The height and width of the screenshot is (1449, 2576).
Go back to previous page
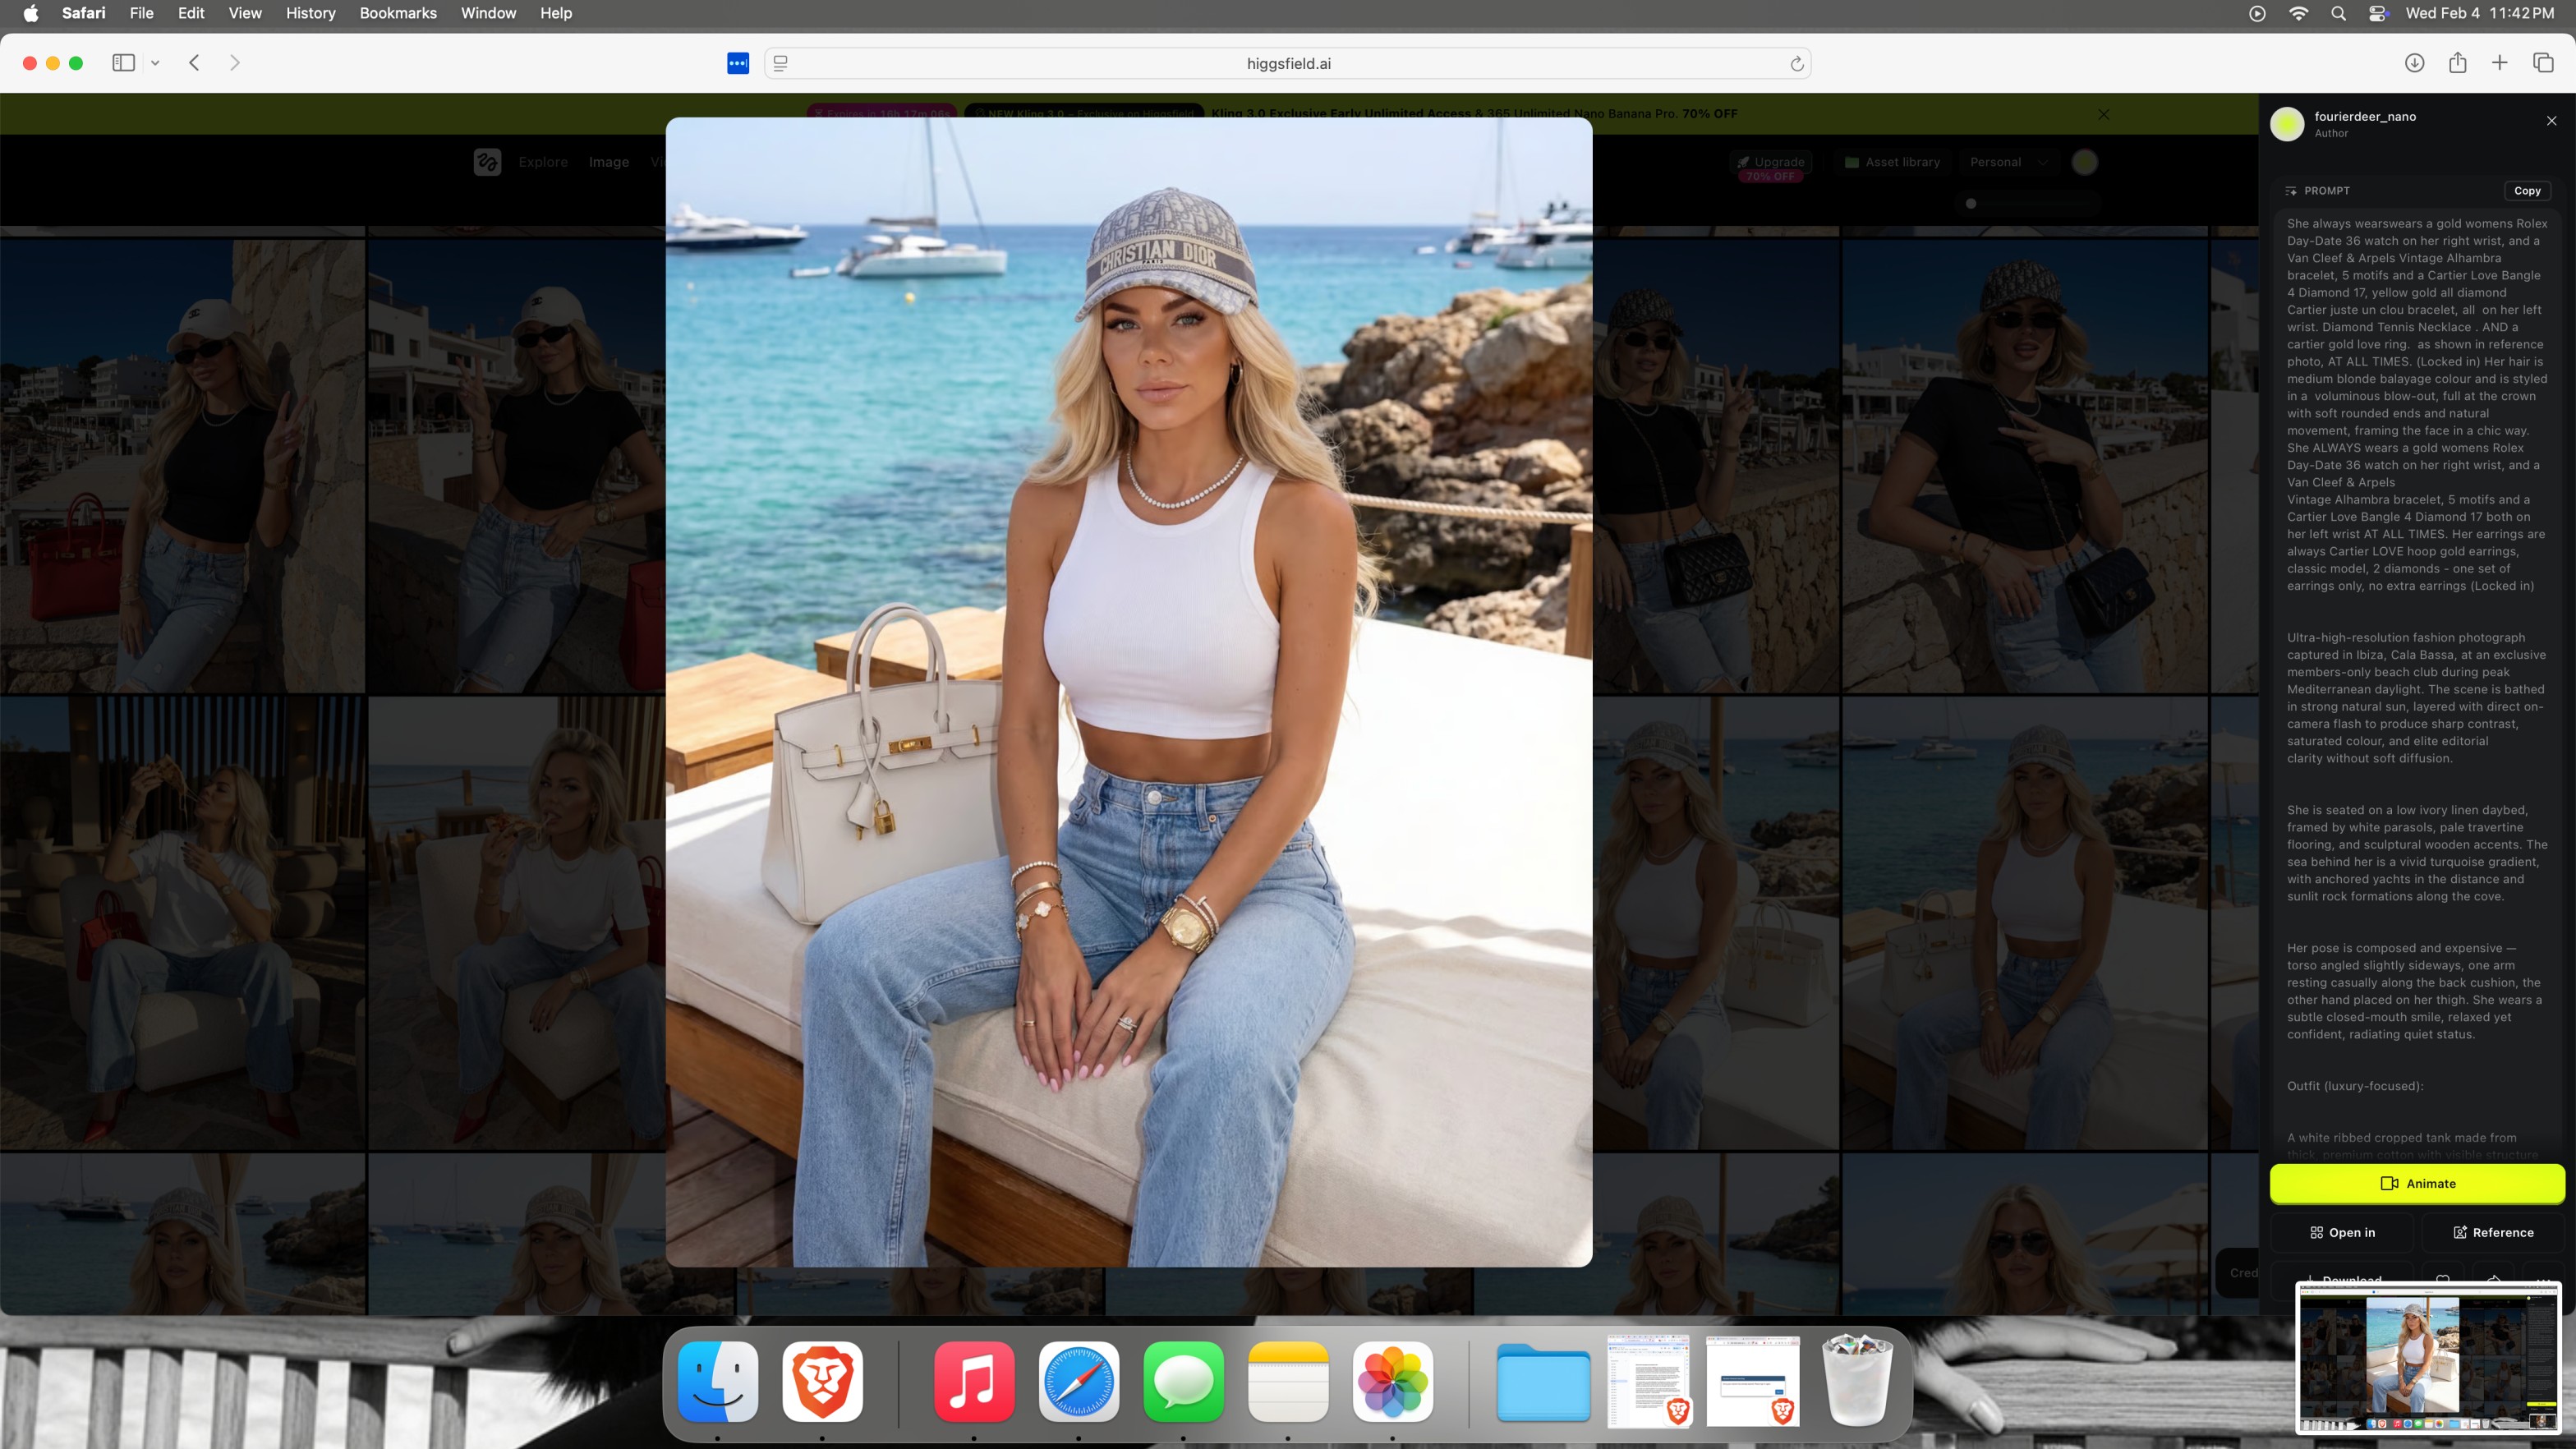(195, 63)
